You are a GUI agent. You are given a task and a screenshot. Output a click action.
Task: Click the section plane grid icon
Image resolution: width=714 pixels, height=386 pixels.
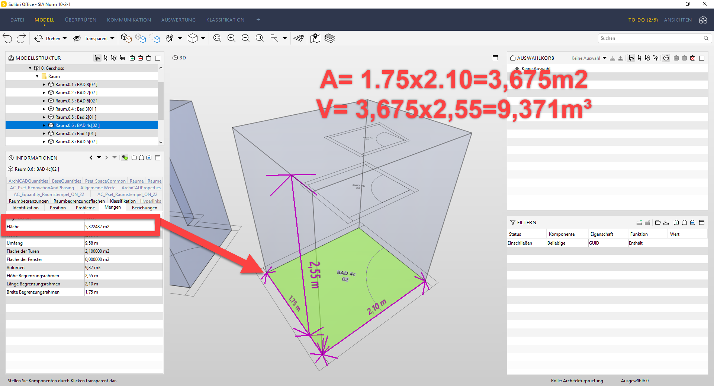299,38
